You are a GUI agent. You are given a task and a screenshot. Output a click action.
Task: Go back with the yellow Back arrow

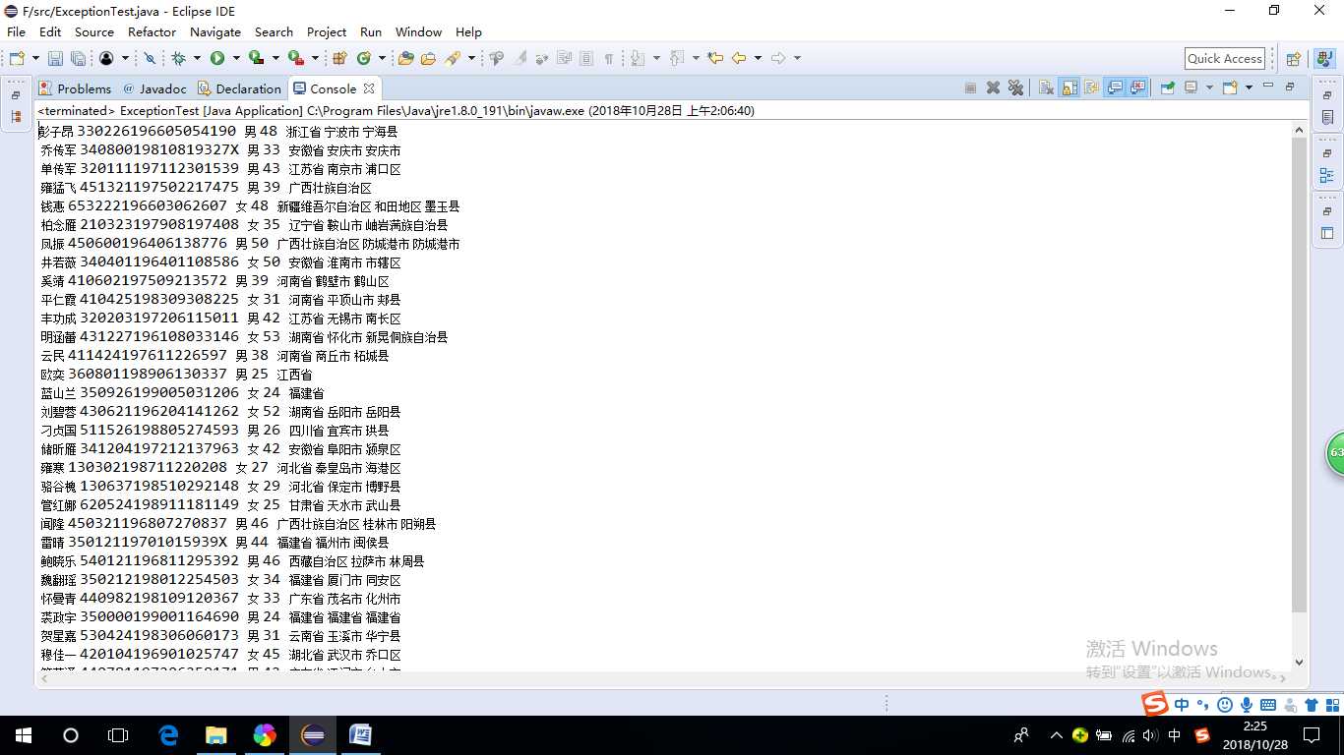coord(739,58)
